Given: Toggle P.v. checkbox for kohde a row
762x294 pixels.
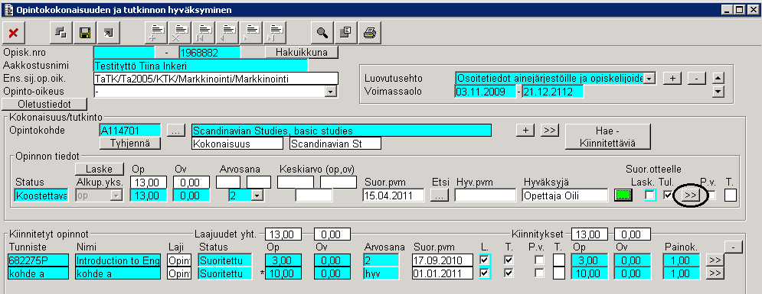Looking at the screenshot, I should click(x=539, y=273).
